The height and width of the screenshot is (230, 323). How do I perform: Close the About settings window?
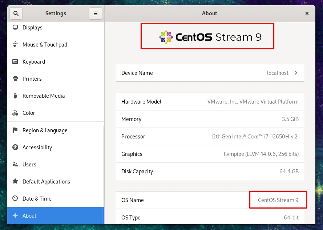[307, 13]
